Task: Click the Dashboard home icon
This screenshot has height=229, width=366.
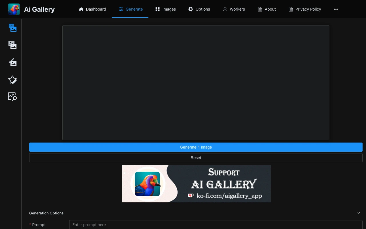Action: point(81,9)
